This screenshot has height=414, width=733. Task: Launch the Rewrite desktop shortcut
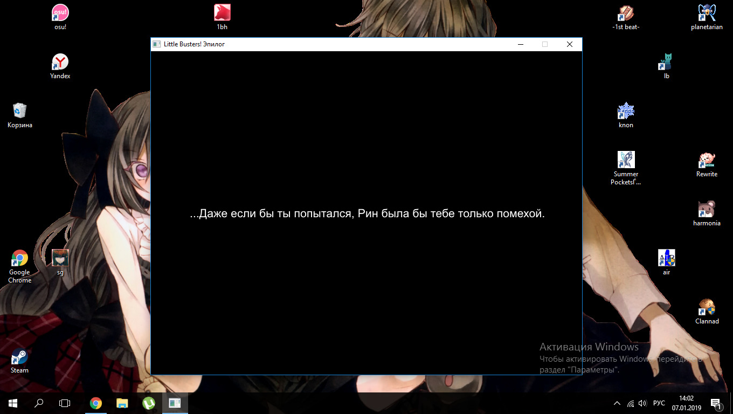[x=707, y=160]
